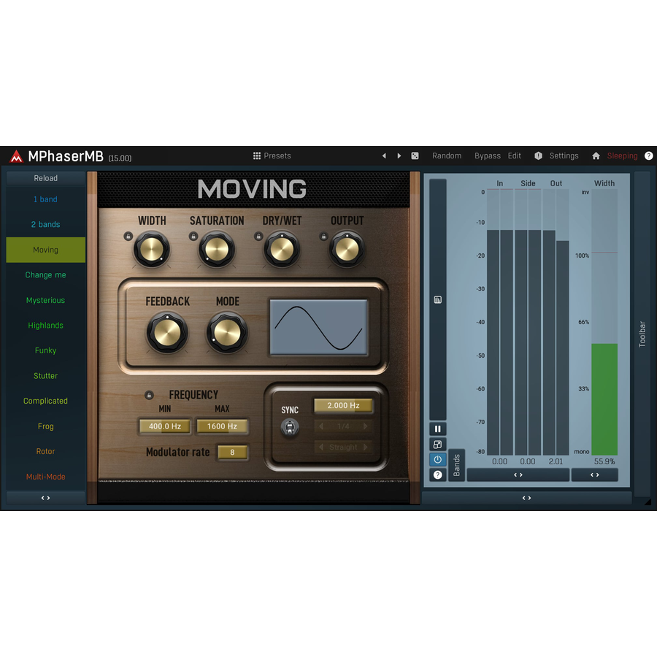Image resolution: width=657 pixels, height=657 pixels.
Task: Toggle meter power button
Action: coord(438,460)
